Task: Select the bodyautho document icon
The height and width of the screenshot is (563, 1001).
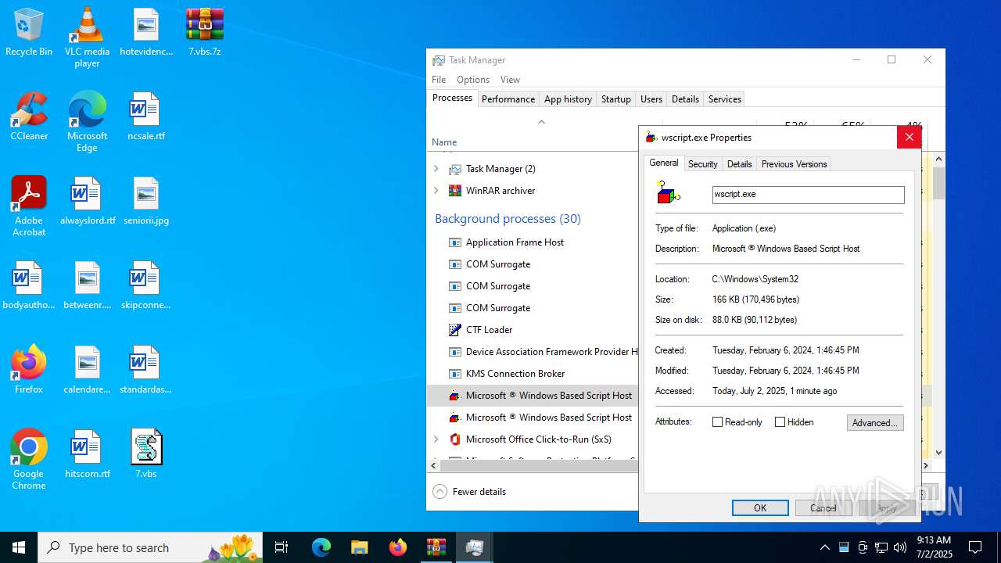Action: click(x=29, y=285)
